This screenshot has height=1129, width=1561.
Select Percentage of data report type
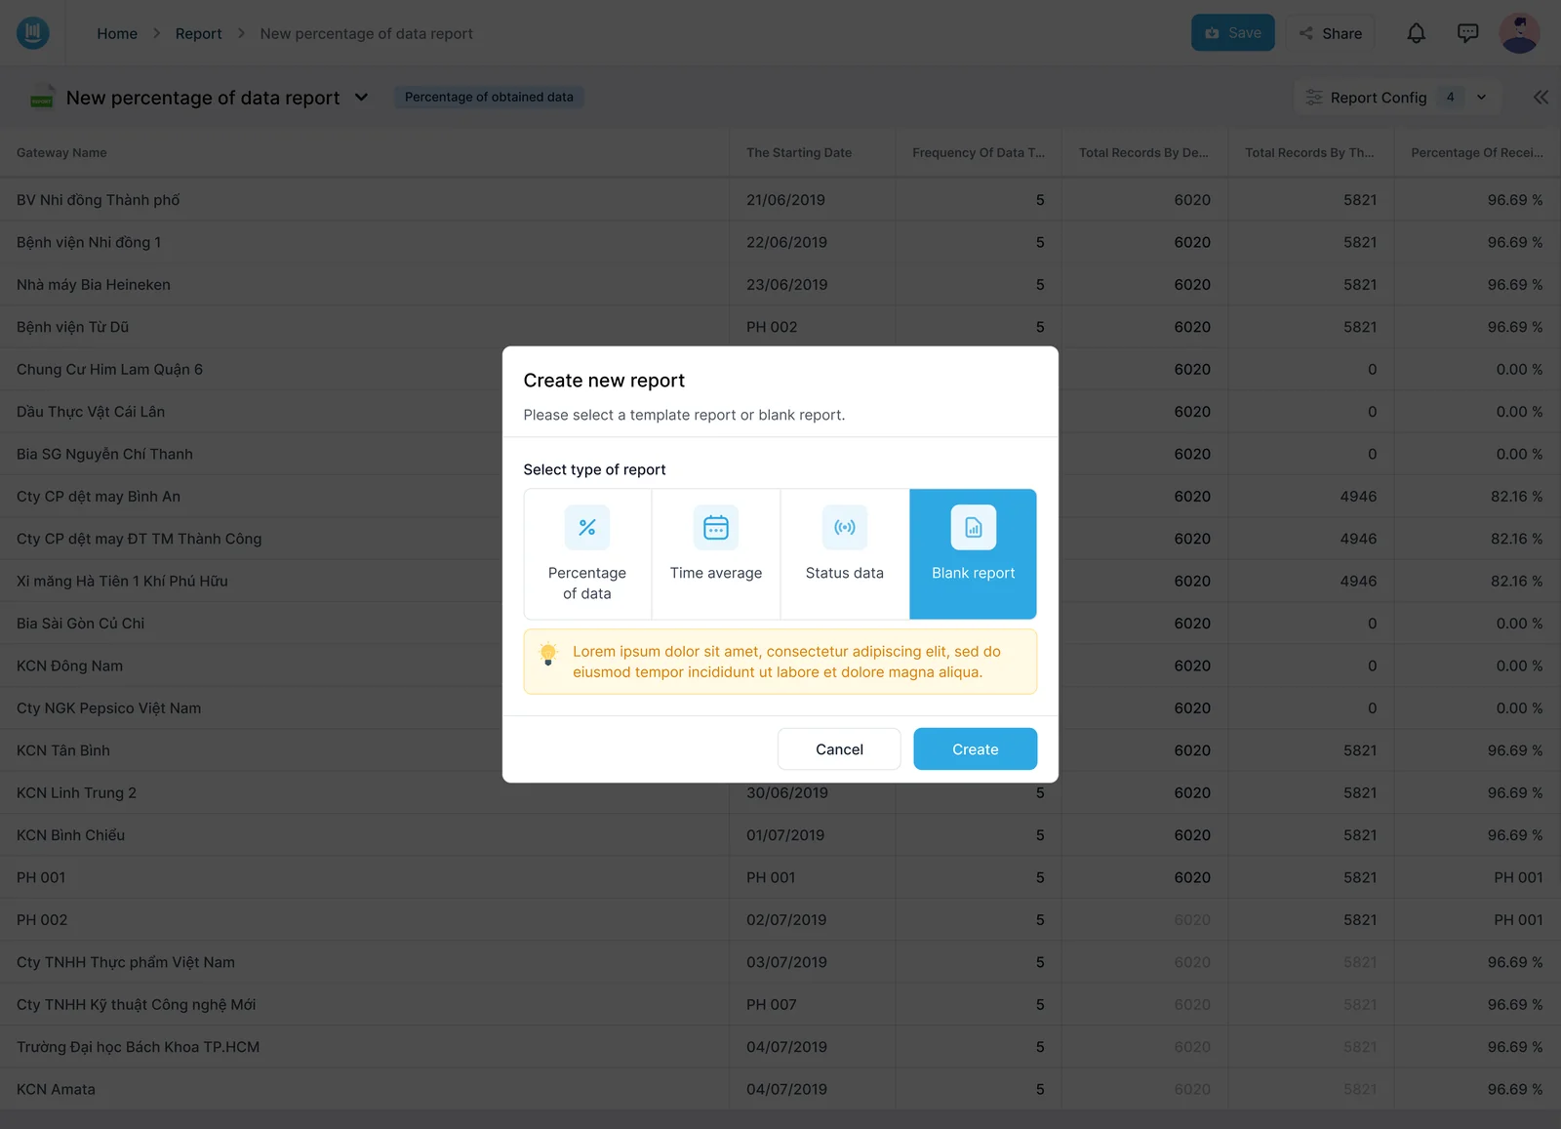pos(587,554)
